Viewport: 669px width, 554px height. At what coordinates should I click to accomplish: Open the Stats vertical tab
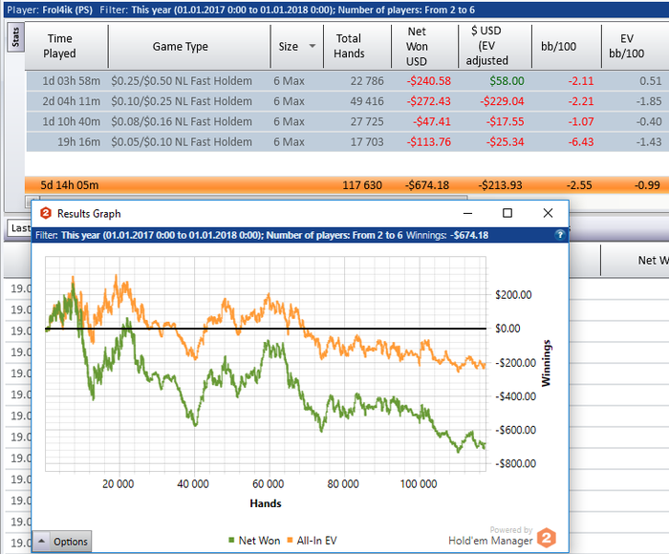(16, 37)
